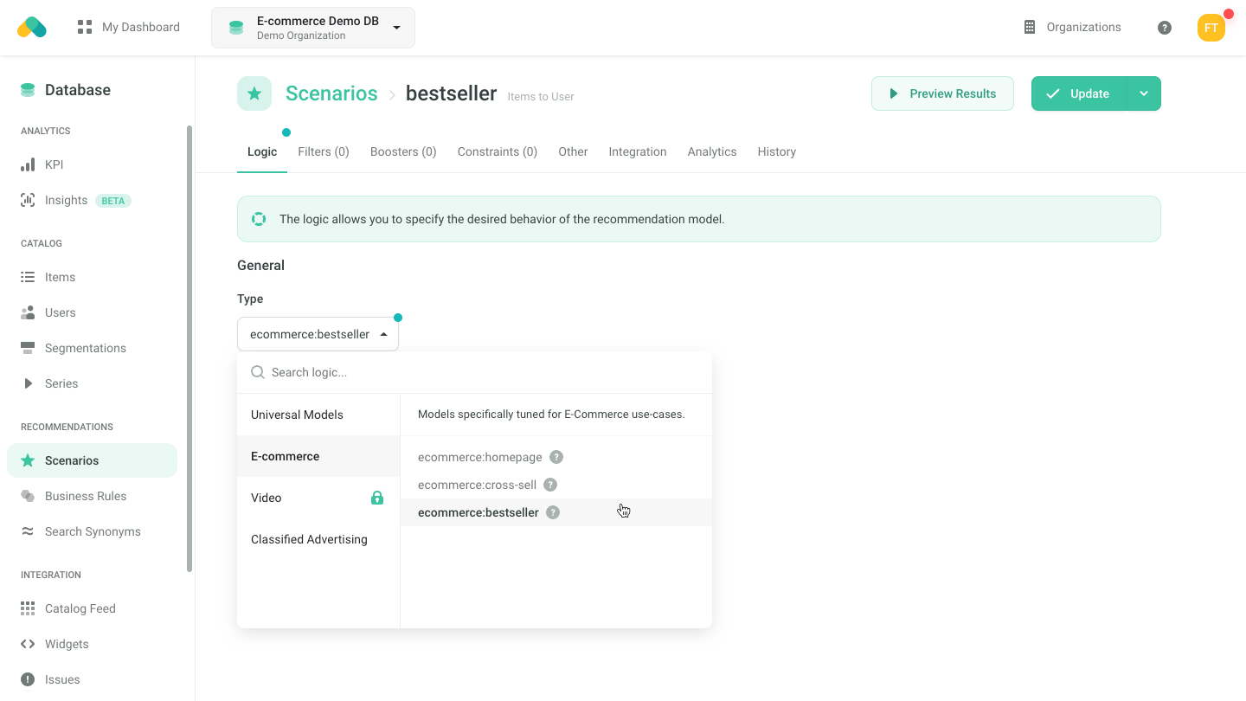Click the help icon next to ecommerce:homepage
Screen dimensions: 1246x701
click(x=556, y=457)
